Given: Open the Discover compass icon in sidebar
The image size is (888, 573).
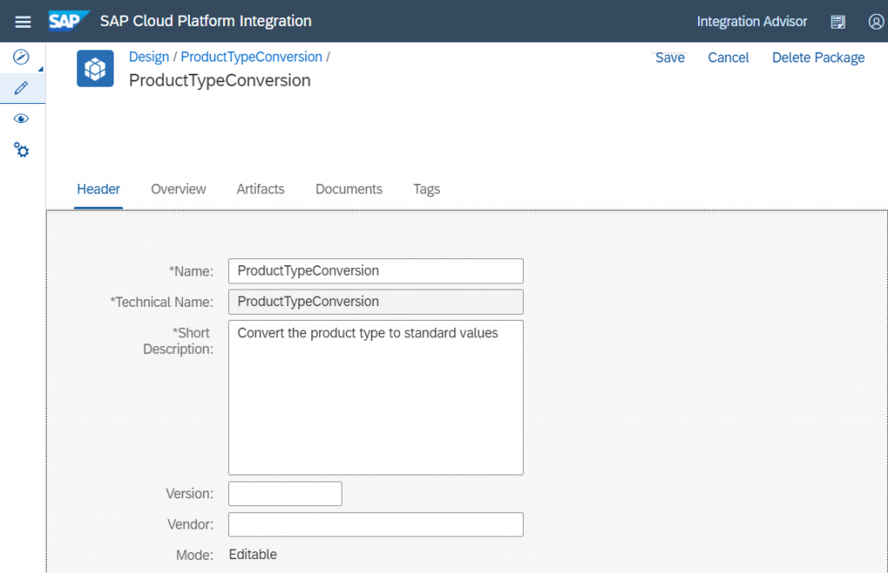Looking at the screenshot, I should [21, 56].
